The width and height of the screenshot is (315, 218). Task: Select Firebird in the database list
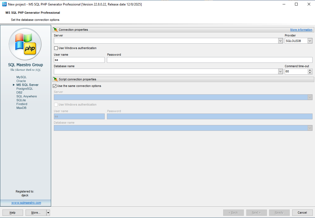(x=22, y=104)
